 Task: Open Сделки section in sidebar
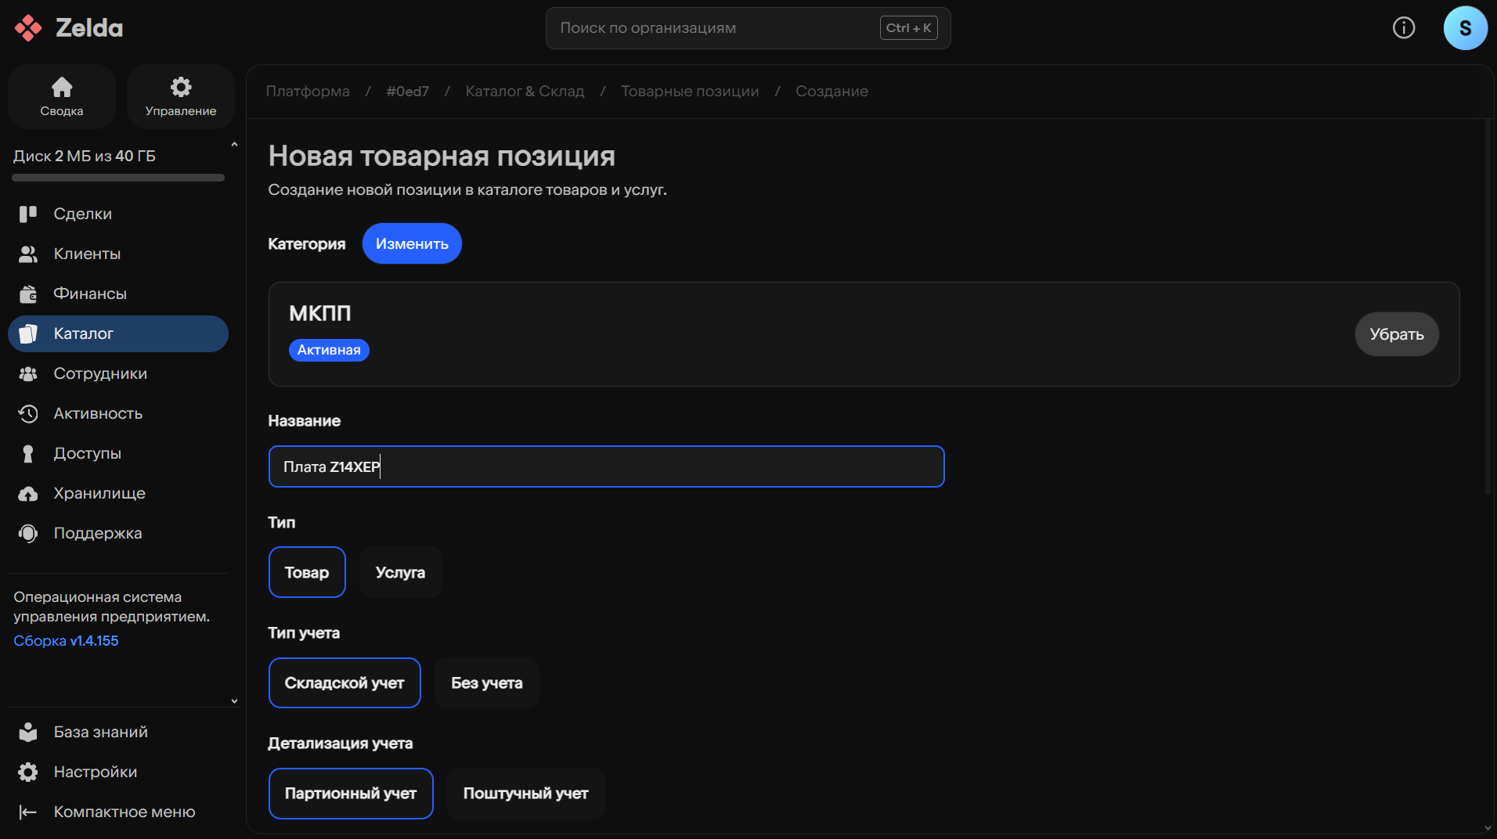click(x=82, y=214)
